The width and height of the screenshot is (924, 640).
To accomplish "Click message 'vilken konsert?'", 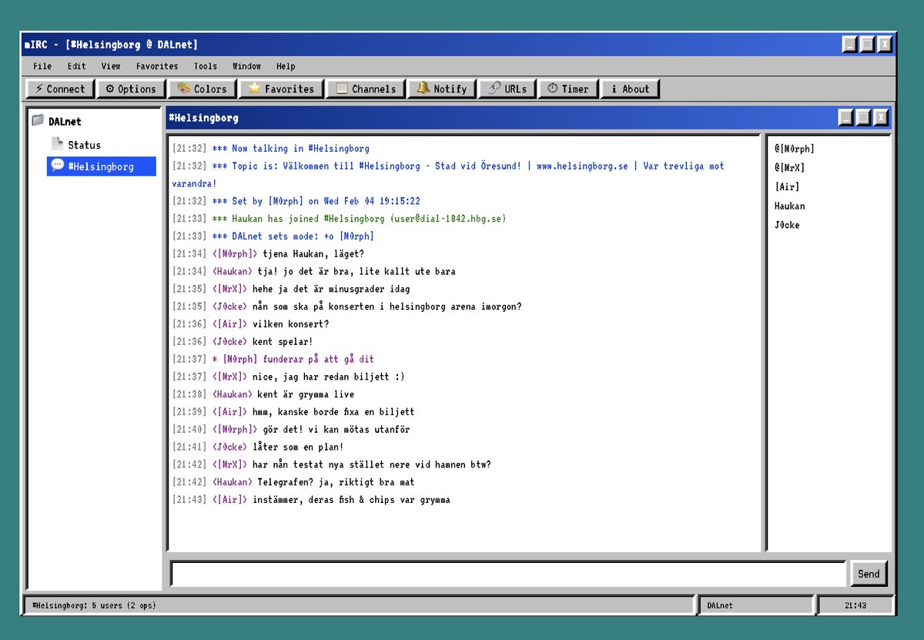I will 290,324.
